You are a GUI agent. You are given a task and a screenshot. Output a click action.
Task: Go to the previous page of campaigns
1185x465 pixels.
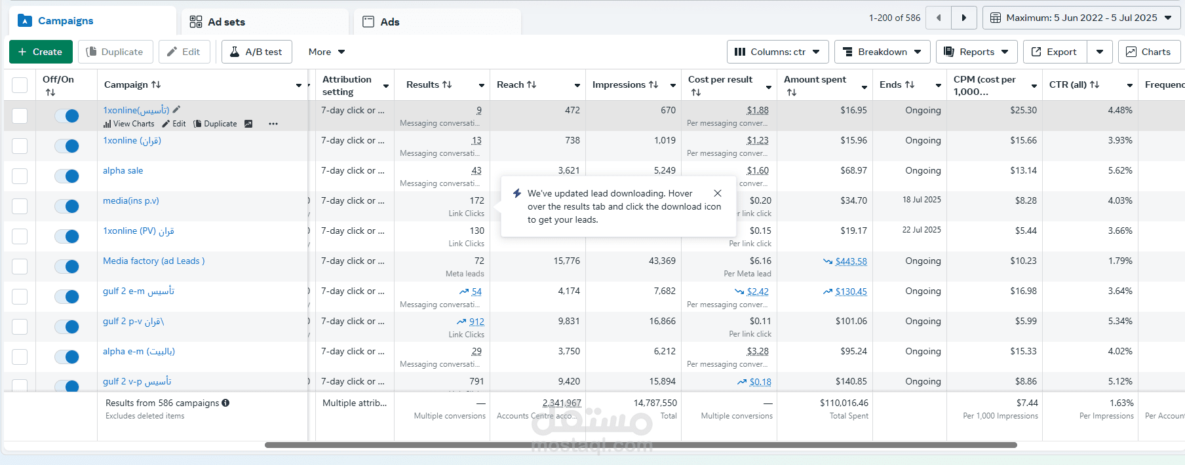point(939,18)
